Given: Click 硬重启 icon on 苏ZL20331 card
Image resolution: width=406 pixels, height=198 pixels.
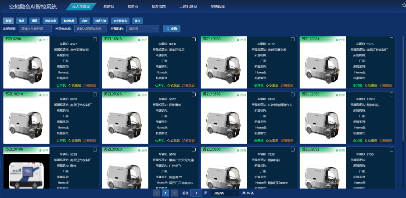Looking at the screenshot, I should [381, 85].
